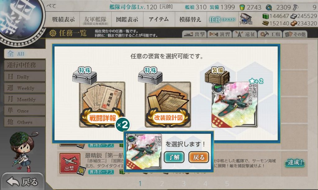Switch to the 演習 exercise tab
The image size is (318, 190).
click(x=220, y=34)
